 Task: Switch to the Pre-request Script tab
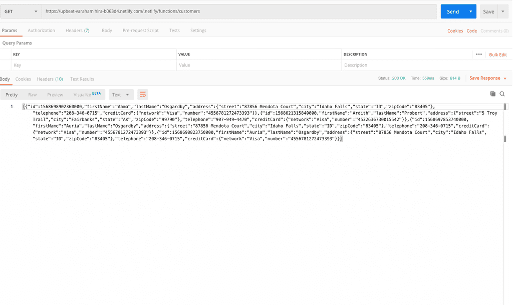pos(140,30)
